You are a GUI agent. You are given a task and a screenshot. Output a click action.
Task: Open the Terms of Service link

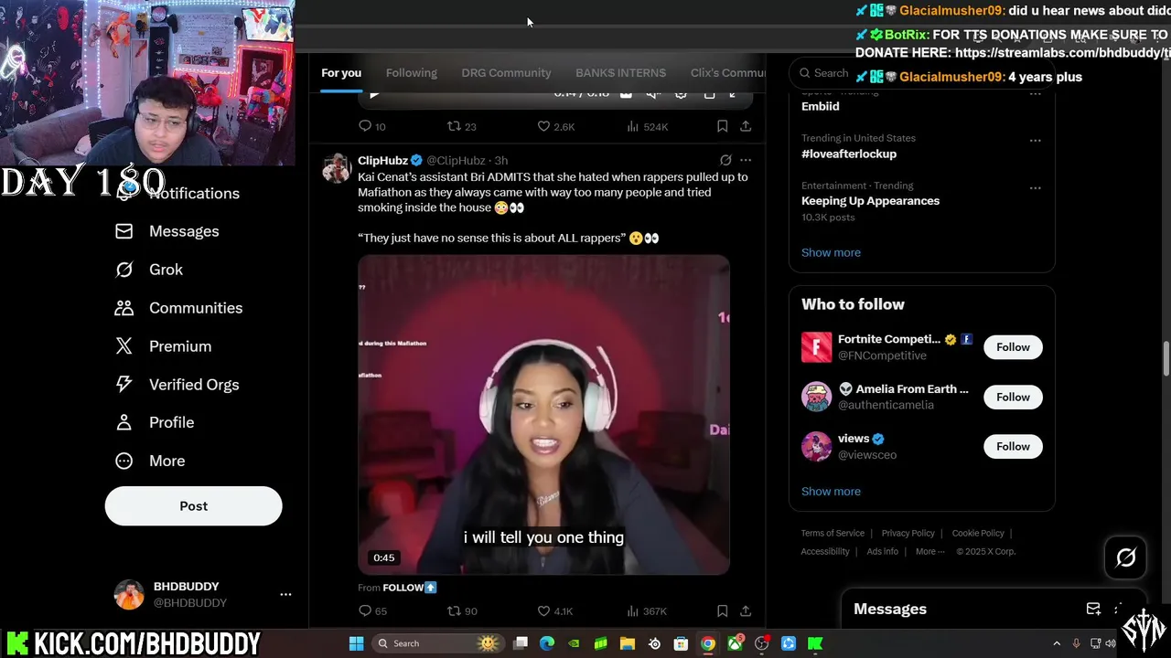coord(833,533)
